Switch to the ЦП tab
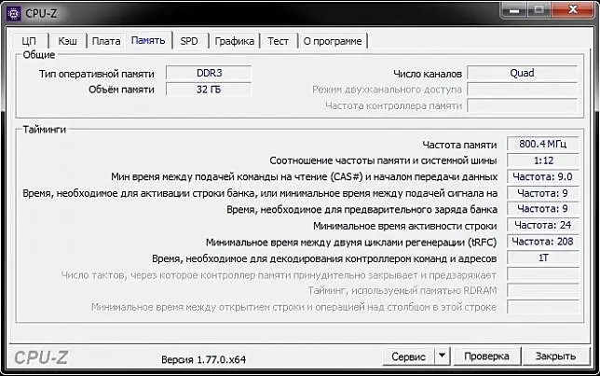The height and width of the screenshot is (376, 600). point(30,41)
